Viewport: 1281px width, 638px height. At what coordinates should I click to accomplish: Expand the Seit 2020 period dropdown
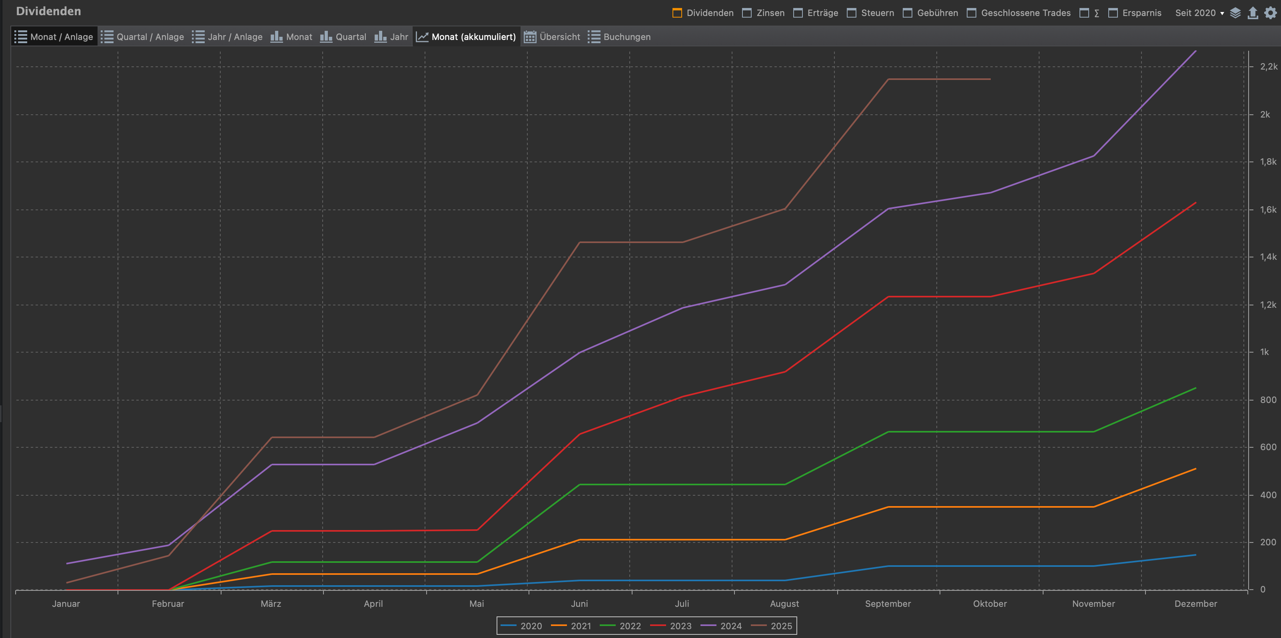click(x=1199, y=13)
